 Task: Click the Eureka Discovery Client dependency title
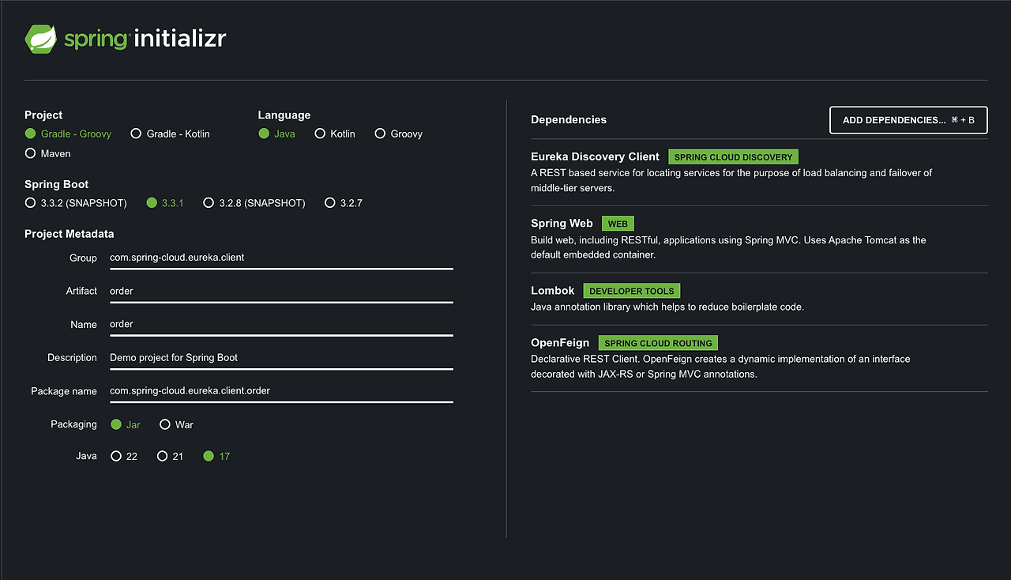coord(595,156)
